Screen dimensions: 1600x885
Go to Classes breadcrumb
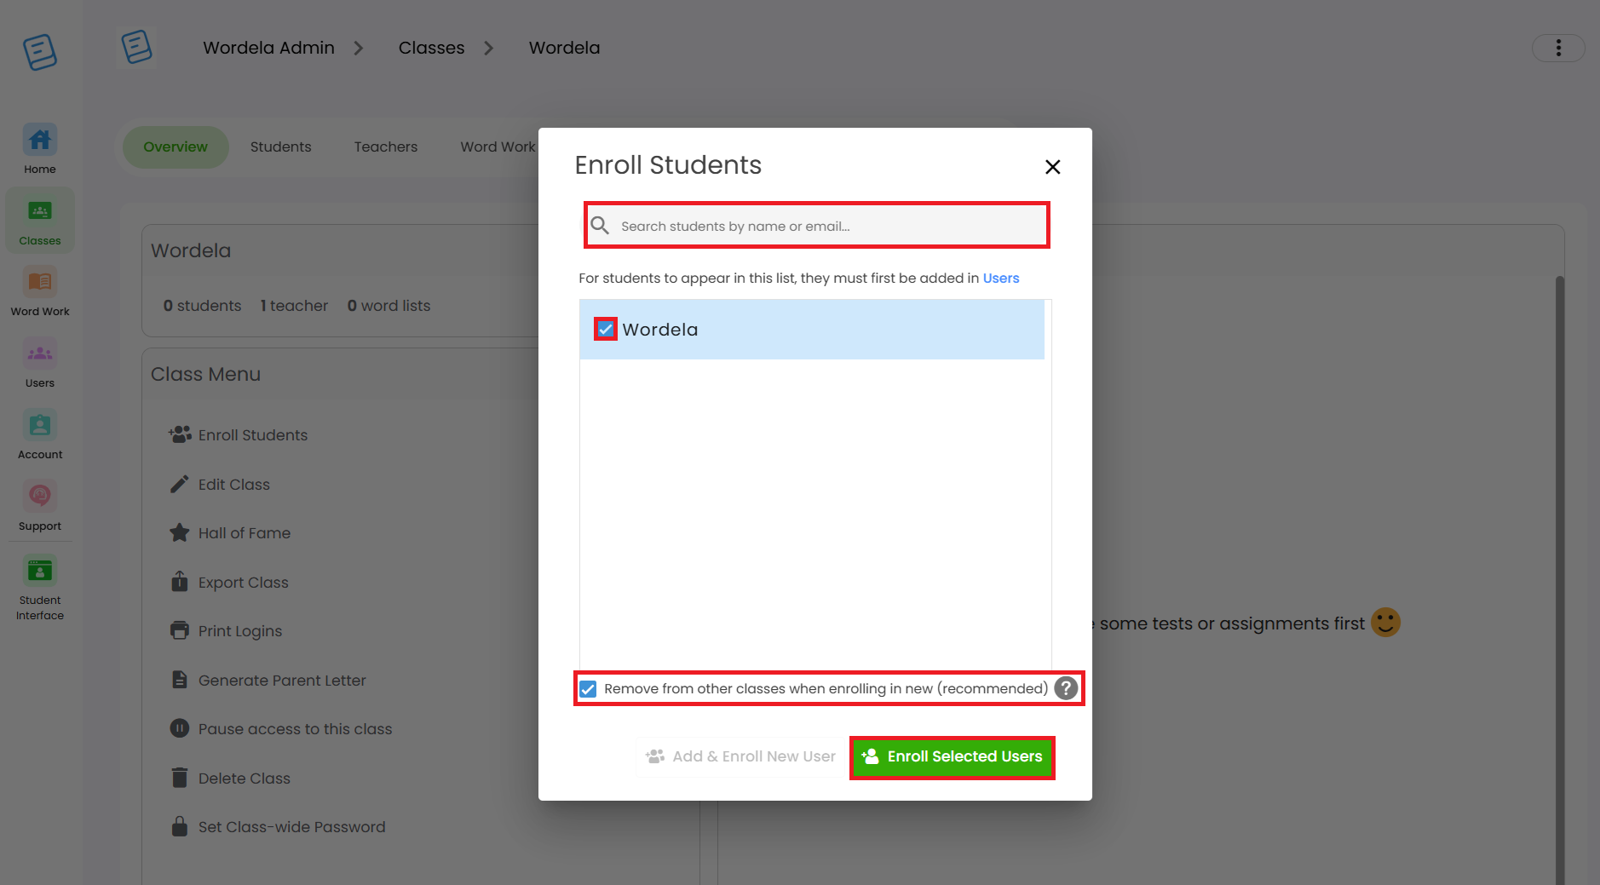pos(431,48)
